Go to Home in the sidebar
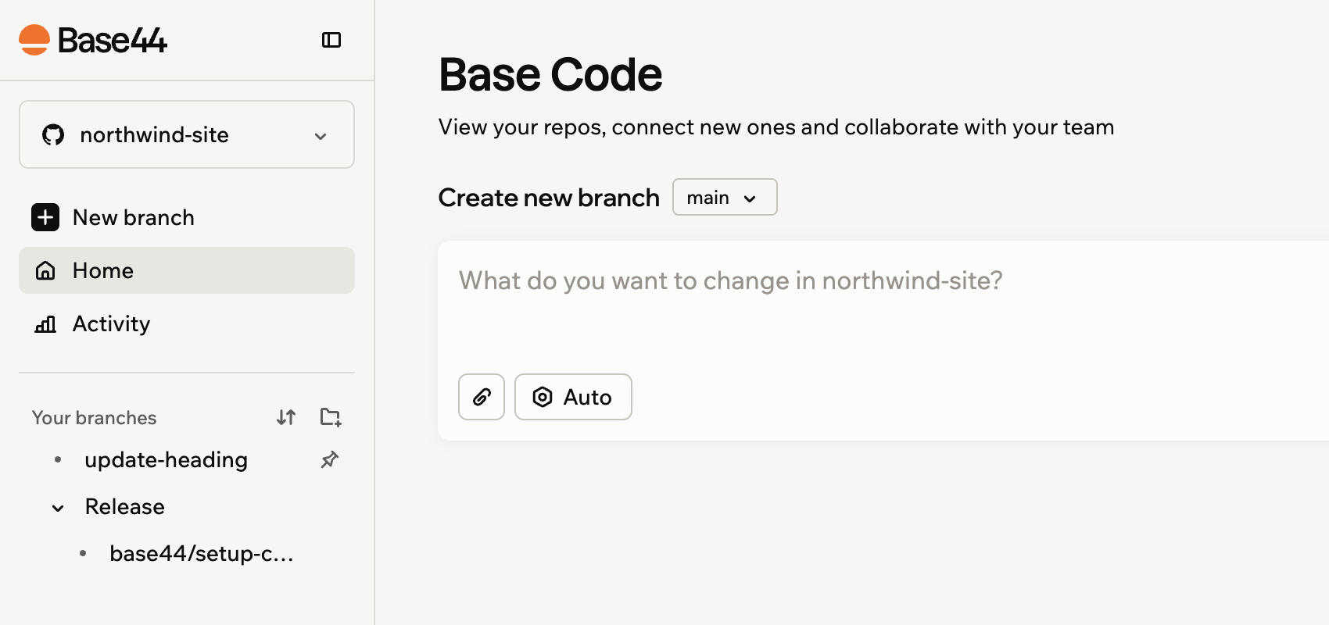The image size is (1329, 625). point(187,270)
